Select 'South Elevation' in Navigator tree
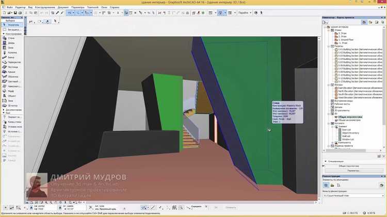 360,94
